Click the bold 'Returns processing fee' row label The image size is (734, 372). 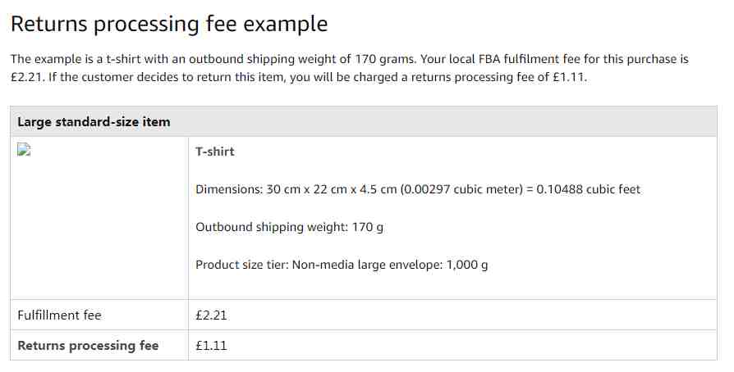88,346
